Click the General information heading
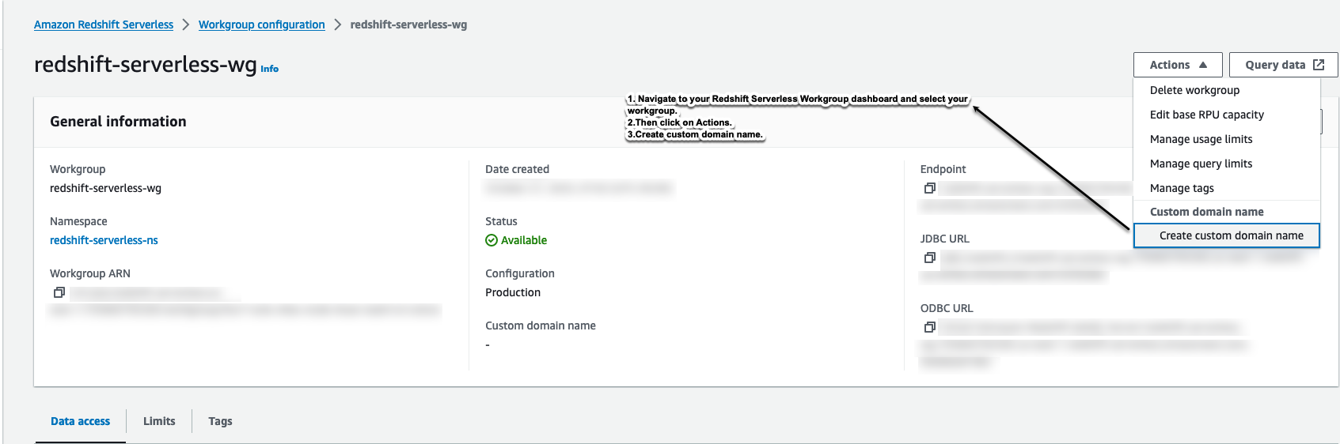This screenshot has height=444, width=1340. (x=118, y=122)
